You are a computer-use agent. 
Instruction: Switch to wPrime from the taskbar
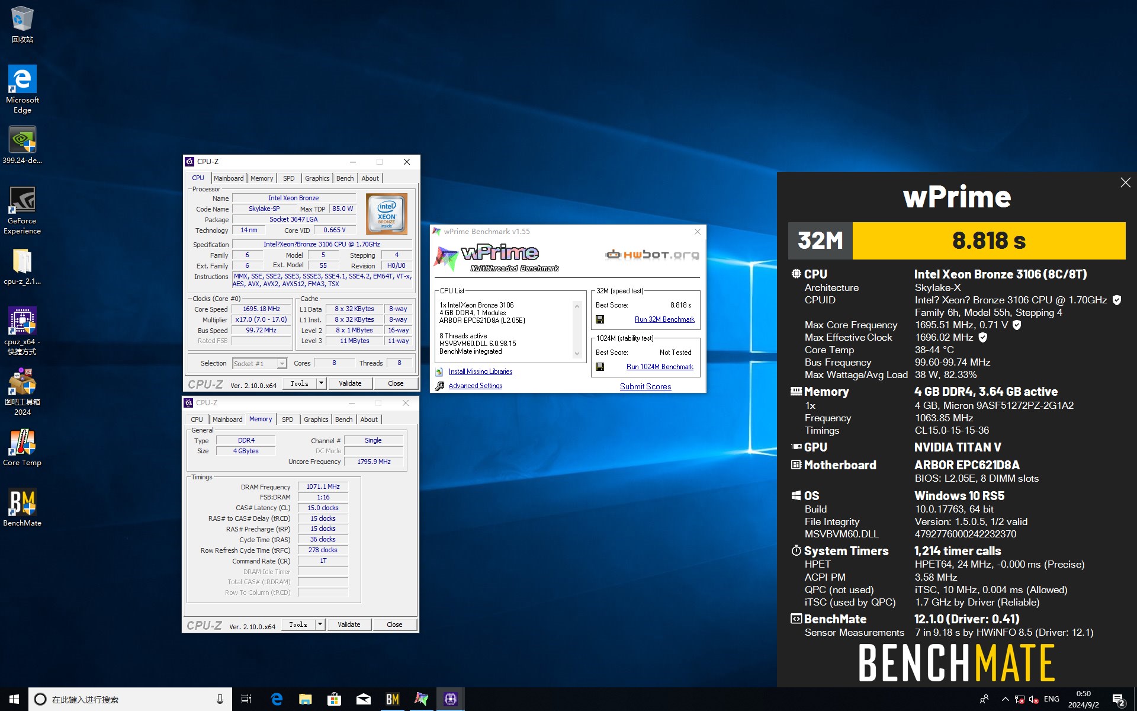click(421, 699)
